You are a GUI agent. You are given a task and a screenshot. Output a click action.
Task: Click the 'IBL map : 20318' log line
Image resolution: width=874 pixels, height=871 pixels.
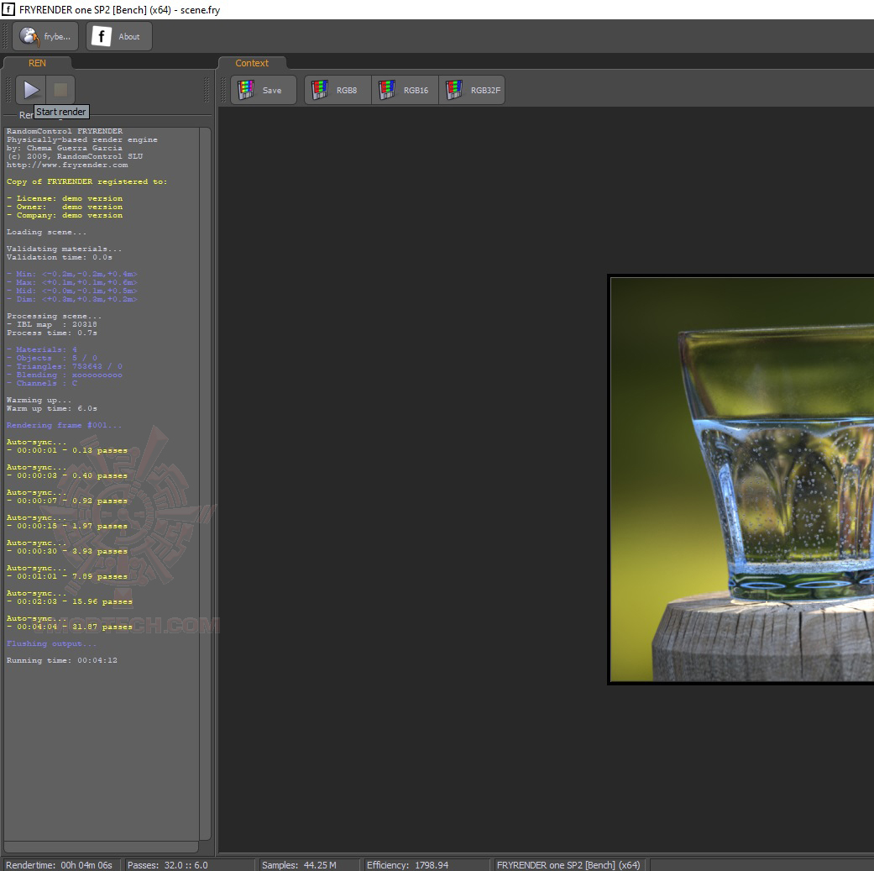point(52,324)
